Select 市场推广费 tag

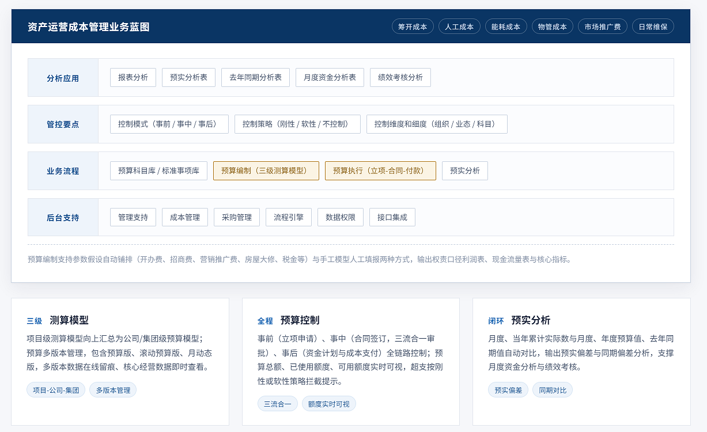point(603,26)
